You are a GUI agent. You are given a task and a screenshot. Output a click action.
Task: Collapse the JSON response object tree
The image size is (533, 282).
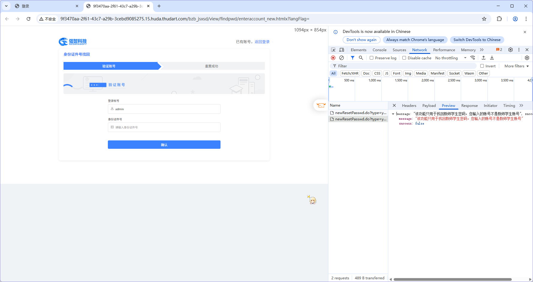pos(393,114)
